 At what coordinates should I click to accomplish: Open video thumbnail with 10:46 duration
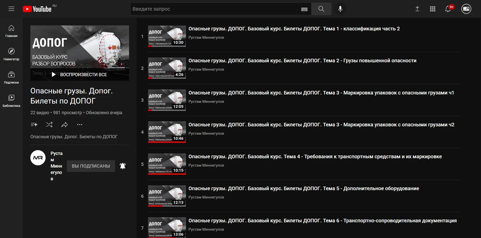point(167,132)
